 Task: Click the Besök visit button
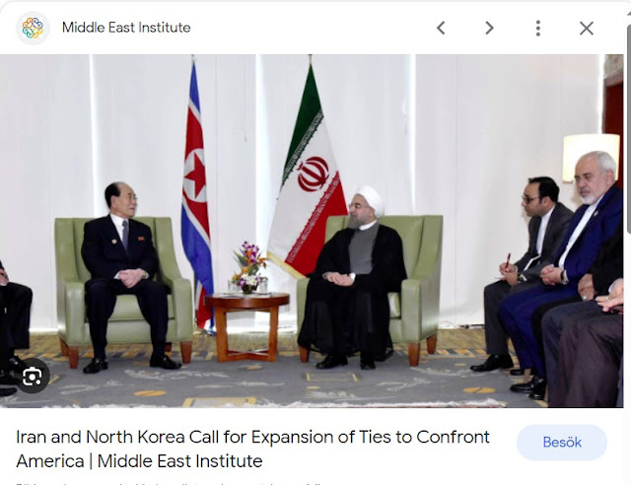point(562,442)
